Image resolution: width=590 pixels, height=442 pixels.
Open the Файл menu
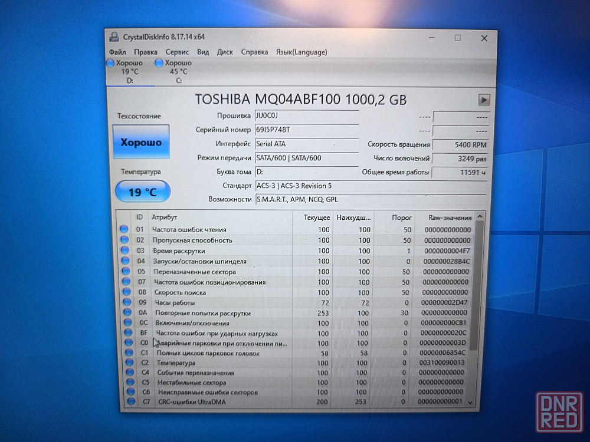point(117,52)
